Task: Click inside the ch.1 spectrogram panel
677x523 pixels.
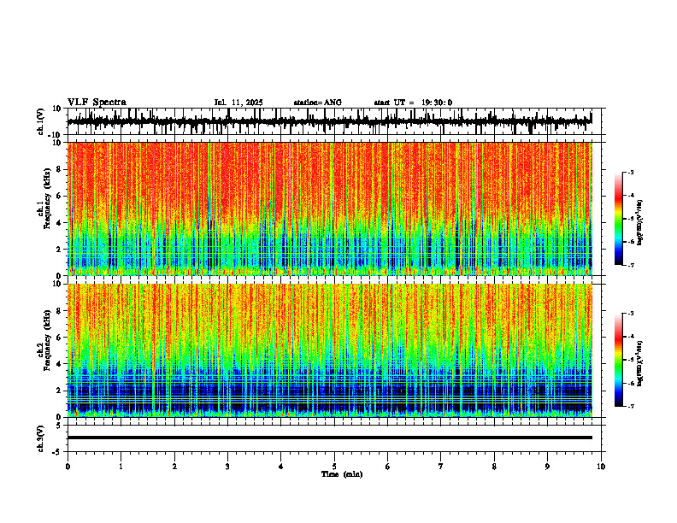Action: click(x=329, y=209)
